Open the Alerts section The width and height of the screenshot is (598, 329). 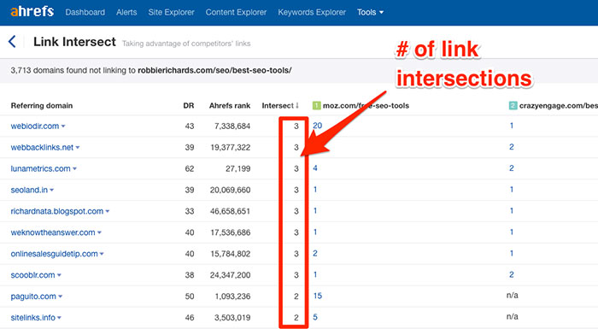coord(126,12)
